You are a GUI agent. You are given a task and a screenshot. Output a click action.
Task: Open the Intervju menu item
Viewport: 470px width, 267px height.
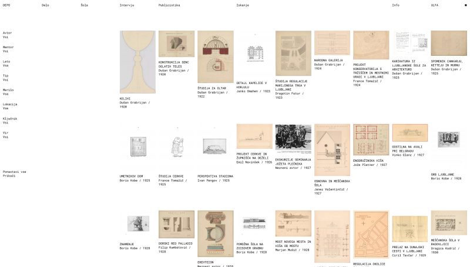(x=127, y=5)
